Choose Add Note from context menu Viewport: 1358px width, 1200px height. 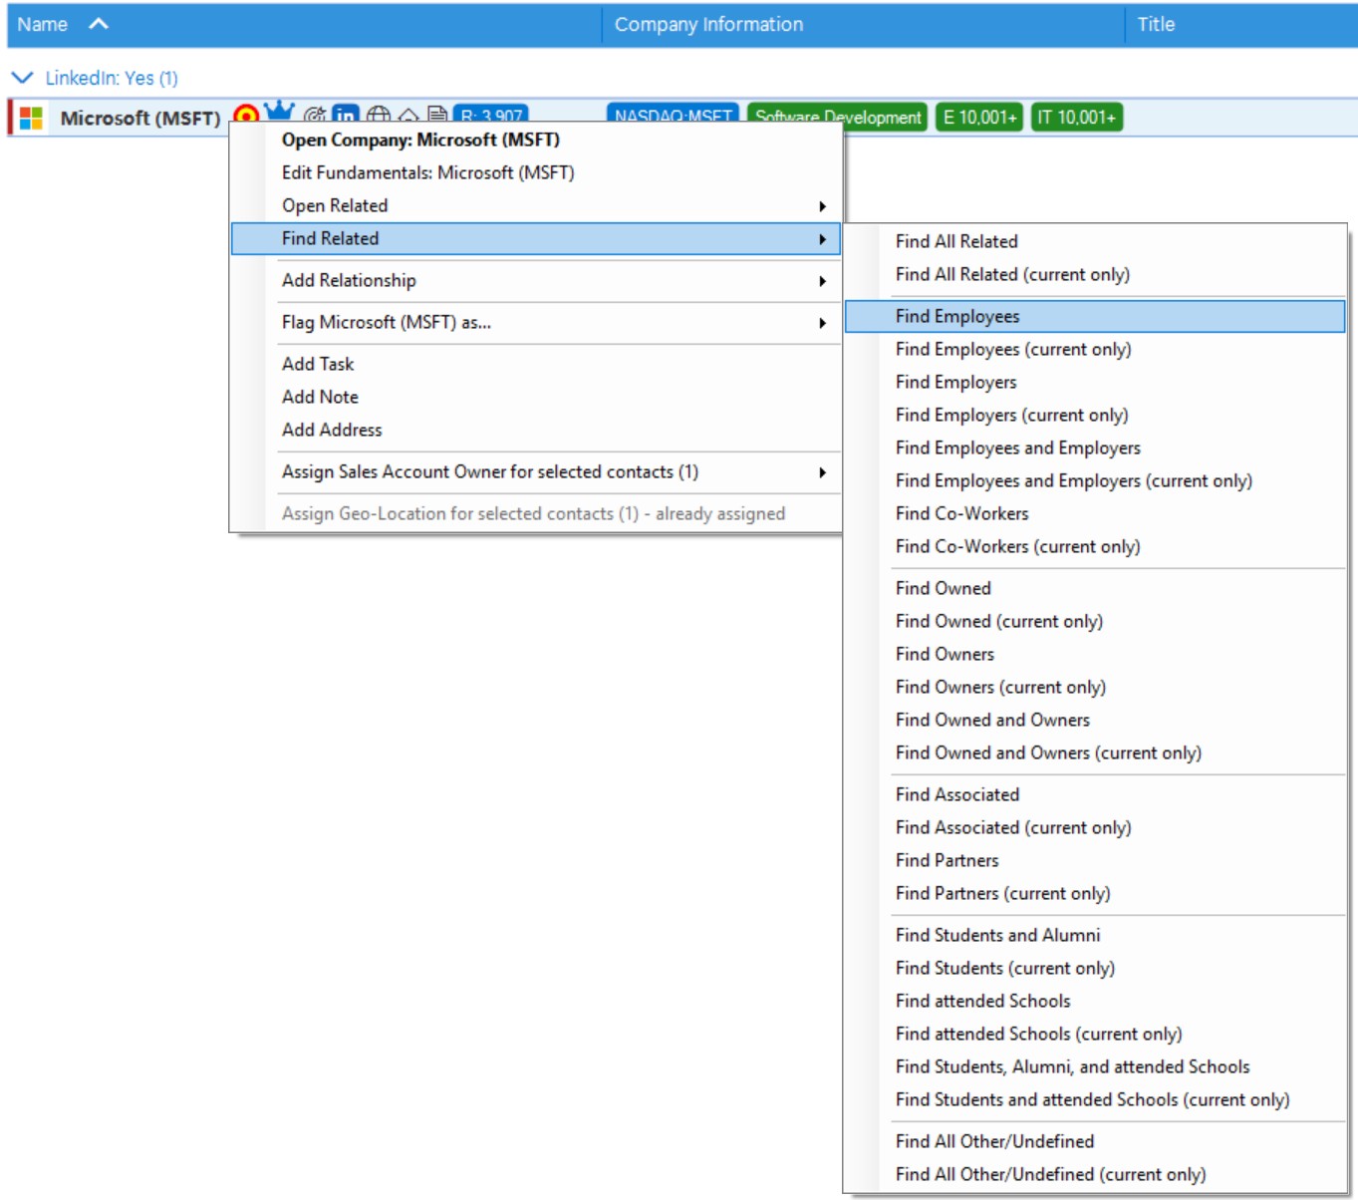(536, 397)
